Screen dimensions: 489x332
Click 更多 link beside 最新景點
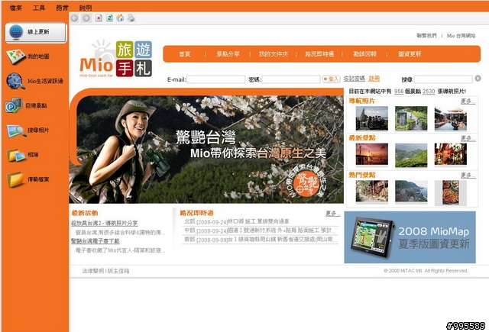pos(468,138)
